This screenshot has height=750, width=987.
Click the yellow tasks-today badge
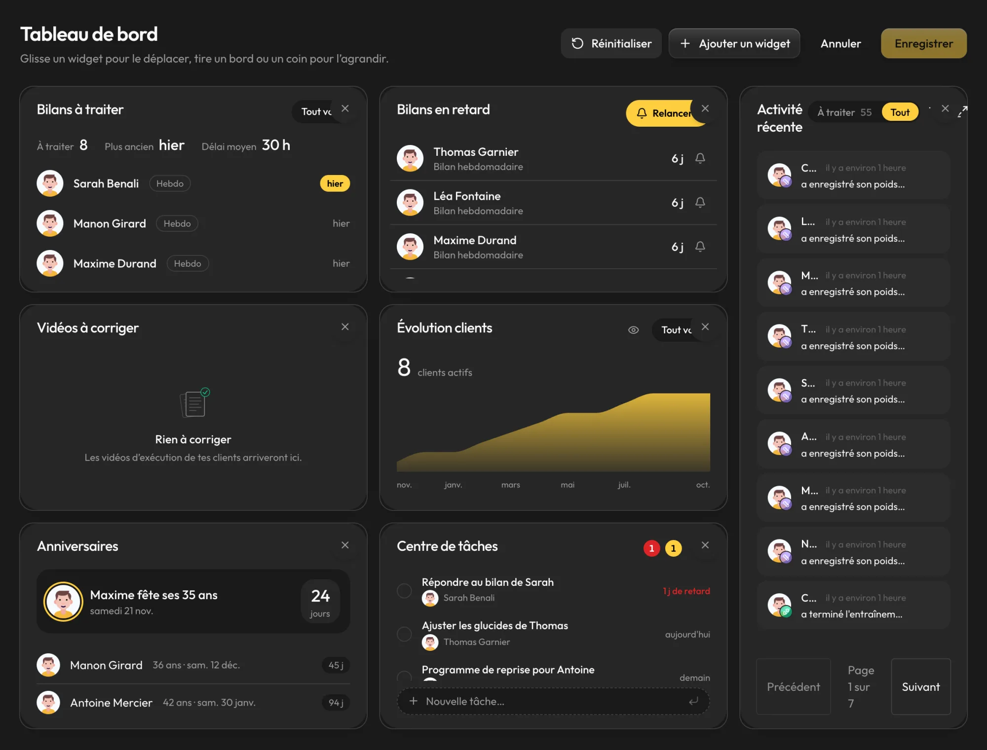tap(674, 548)
